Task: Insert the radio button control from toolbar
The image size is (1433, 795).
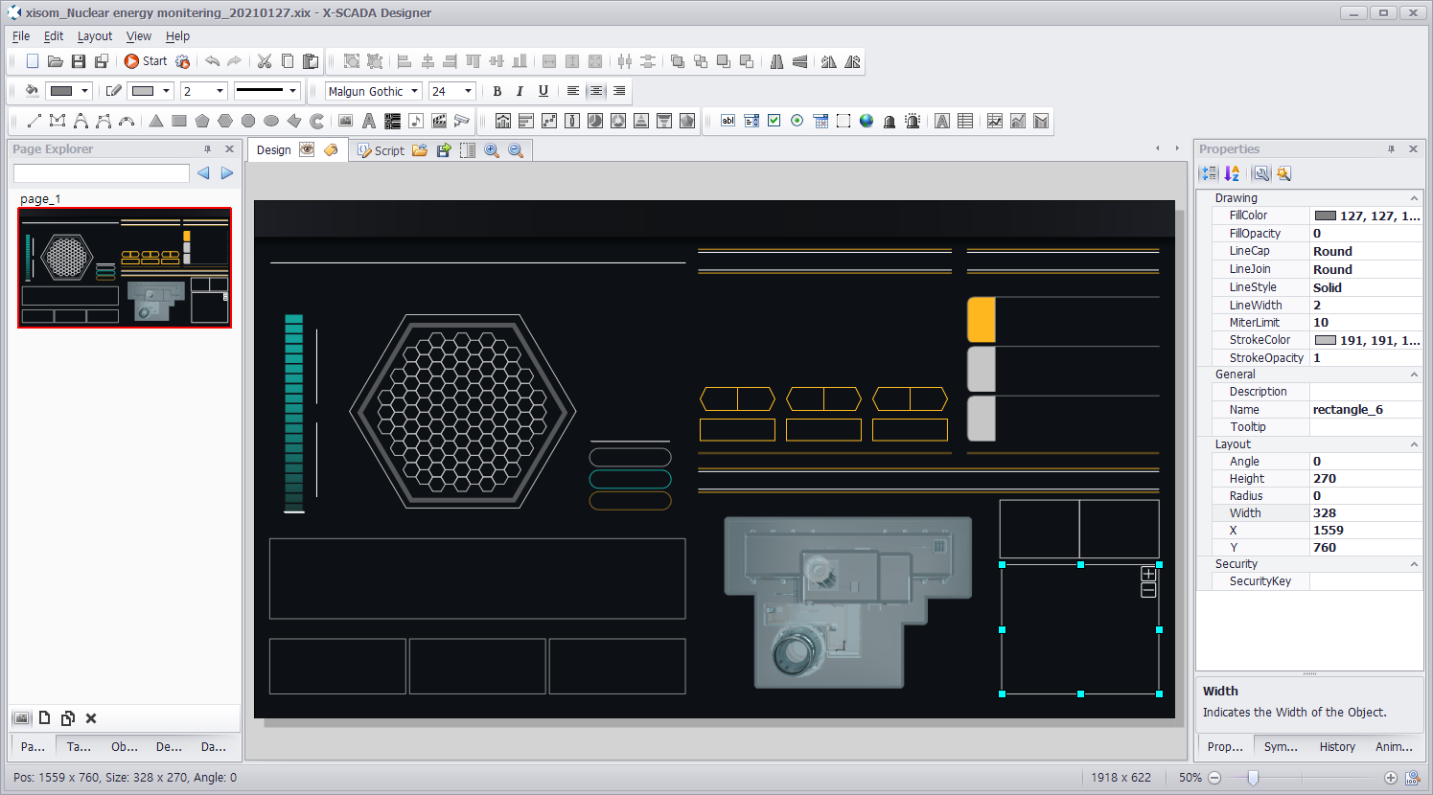Action: (x=797, y=121)
